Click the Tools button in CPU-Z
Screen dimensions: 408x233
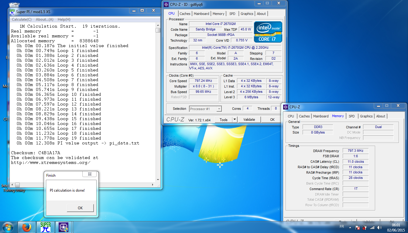point(224,120)
